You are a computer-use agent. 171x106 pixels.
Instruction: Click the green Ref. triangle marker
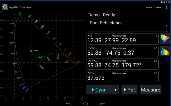tap(44, 57)
